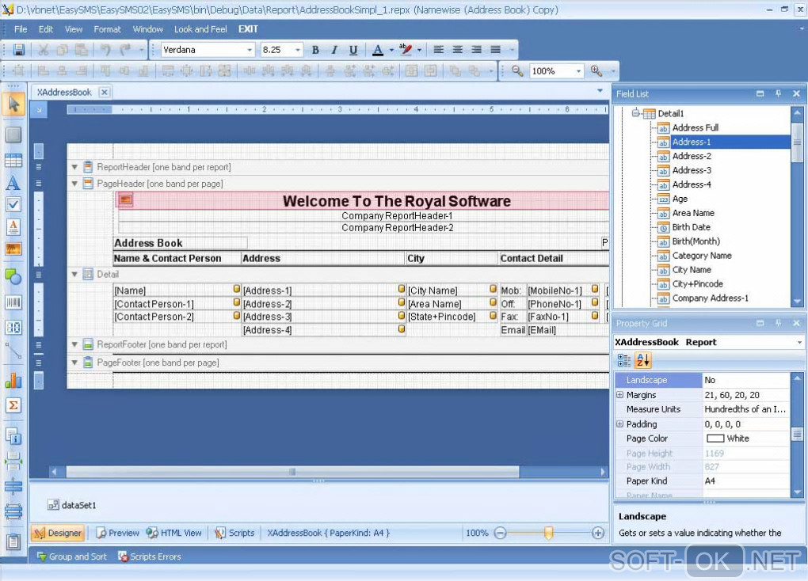This screenshot has width=808, height=581.
Task: Align text left in toolbar
Action: (x=439, y=49)
